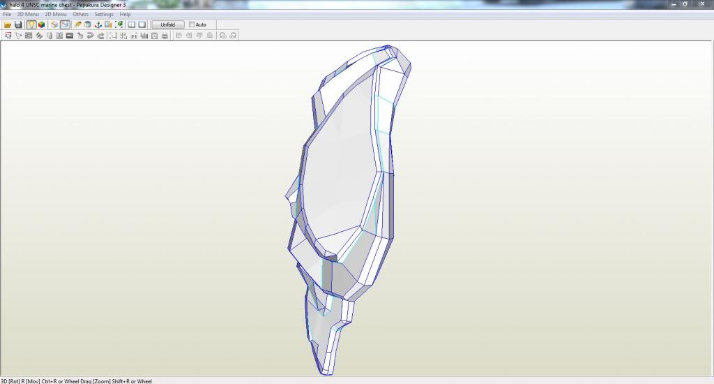
Task: Click the Unfold button
Action: coord(167,24)
